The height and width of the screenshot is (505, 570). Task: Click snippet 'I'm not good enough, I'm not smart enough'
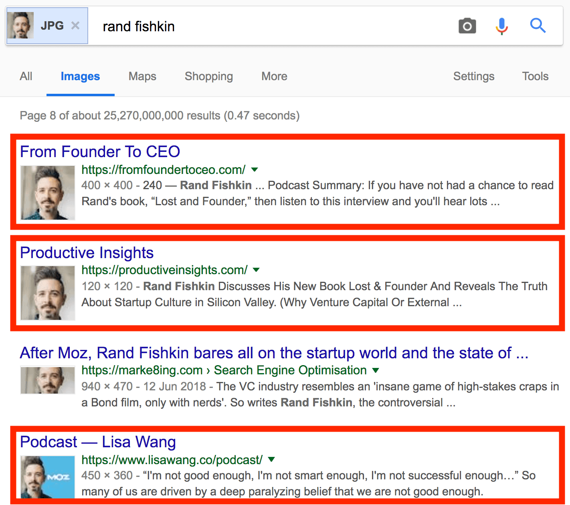coord(256,476)
